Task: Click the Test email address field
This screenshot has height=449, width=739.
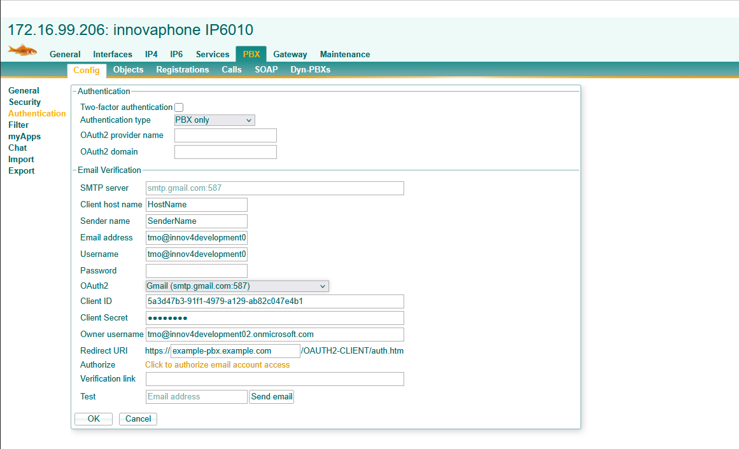Action: tap(196, 397)
